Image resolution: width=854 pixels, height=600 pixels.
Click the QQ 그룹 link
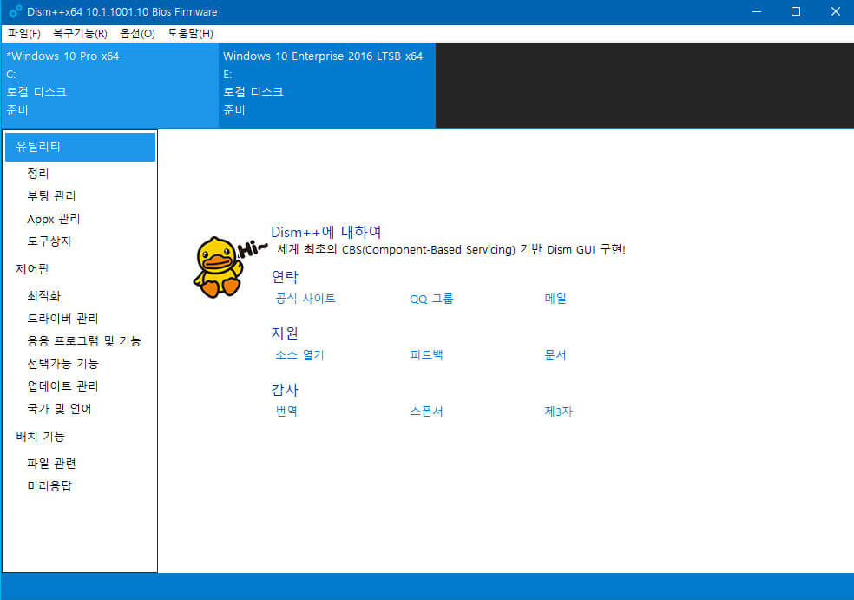(x=431, y=299)
